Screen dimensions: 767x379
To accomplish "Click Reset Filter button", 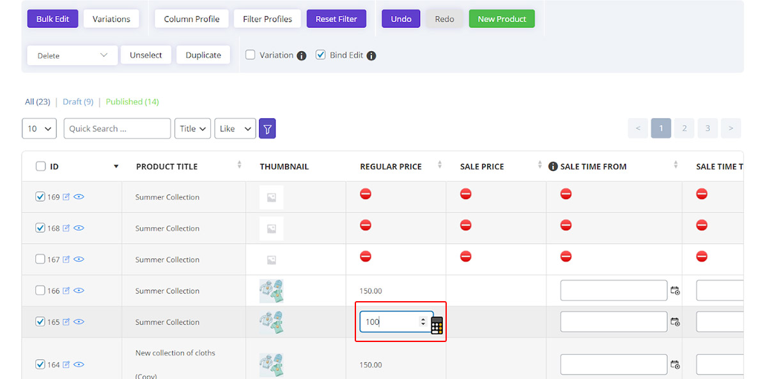I will (x=336, y=19).
